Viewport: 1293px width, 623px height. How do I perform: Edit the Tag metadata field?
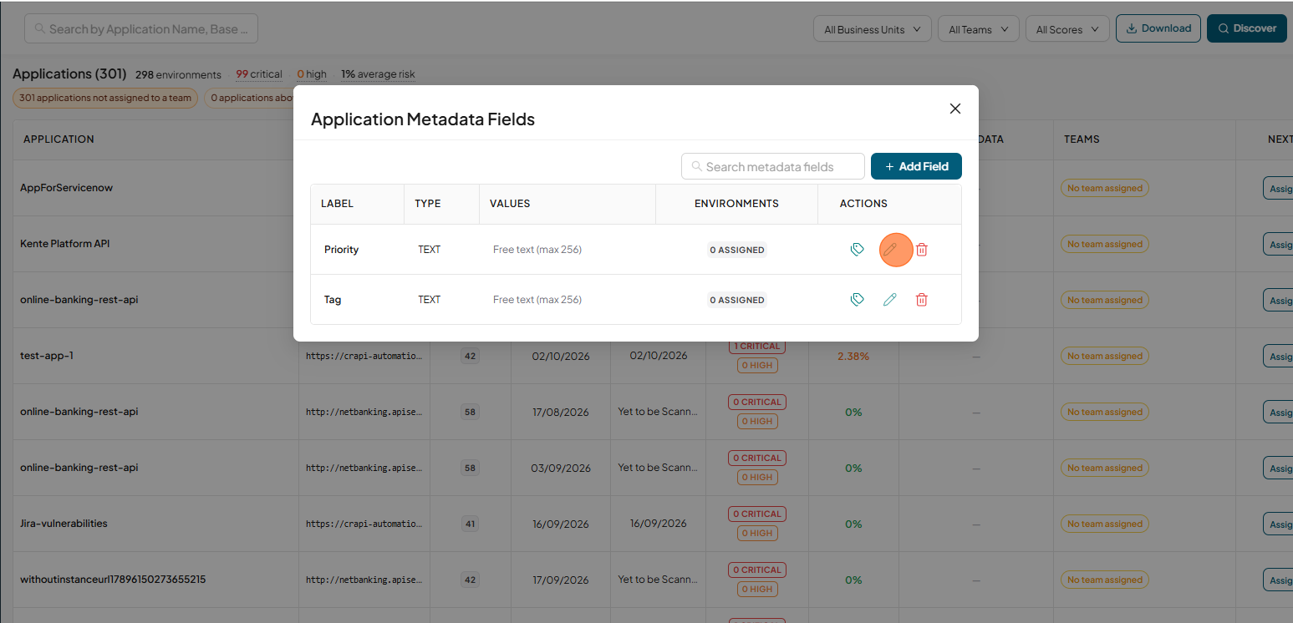889,299
